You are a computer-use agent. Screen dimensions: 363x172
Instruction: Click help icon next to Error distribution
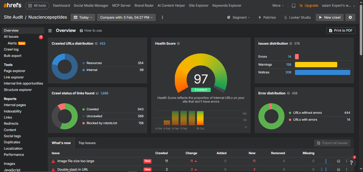288,93
